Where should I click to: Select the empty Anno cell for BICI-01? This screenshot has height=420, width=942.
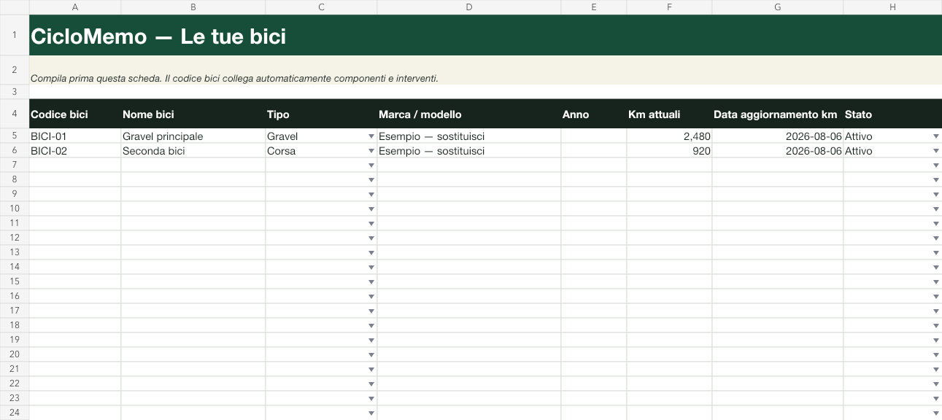(594, 136)
